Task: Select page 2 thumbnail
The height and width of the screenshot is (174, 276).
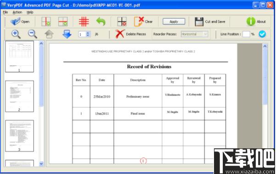Action: click(19, 96)
